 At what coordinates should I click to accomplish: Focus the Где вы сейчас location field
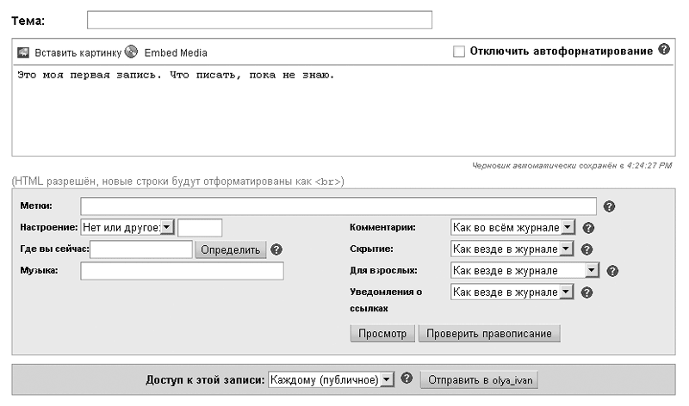141,249
